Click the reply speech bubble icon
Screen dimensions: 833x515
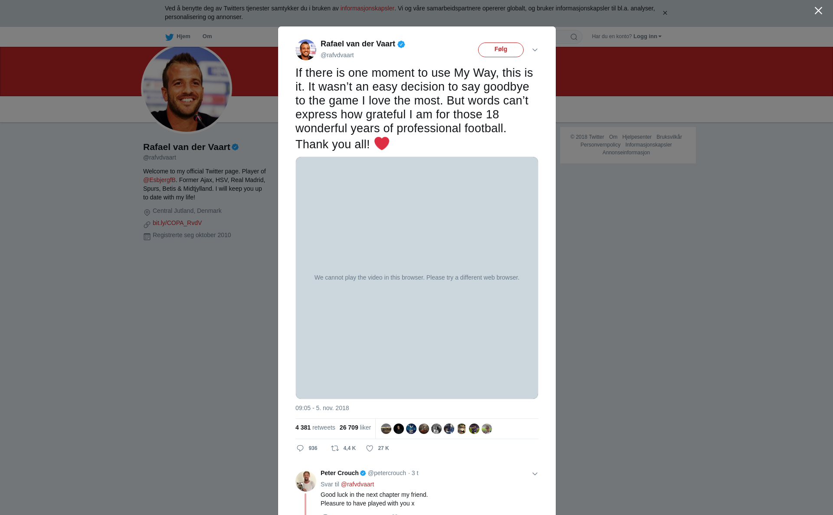[300, 448]
